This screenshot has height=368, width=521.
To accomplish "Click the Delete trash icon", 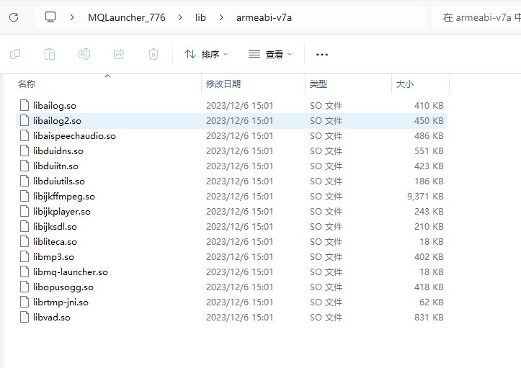I will [153, 54].
